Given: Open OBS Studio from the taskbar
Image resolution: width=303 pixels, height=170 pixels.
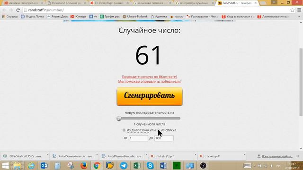Looking at the screenshot, I should point(203,166).
